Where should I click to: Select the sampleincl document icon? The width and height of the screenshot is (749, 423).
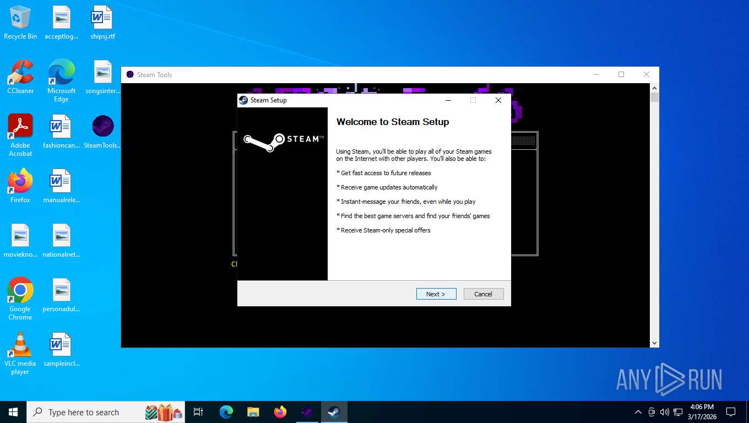click(x=62, y=350)
